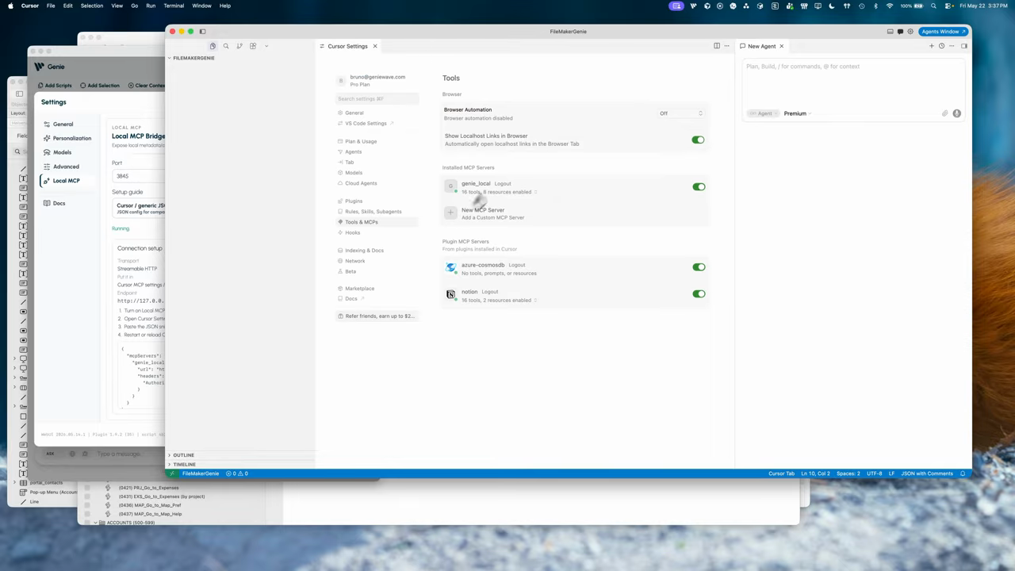1015x571 pixels.
Task: Open the Premium model dropdown
Action: [x=797, y=113]
